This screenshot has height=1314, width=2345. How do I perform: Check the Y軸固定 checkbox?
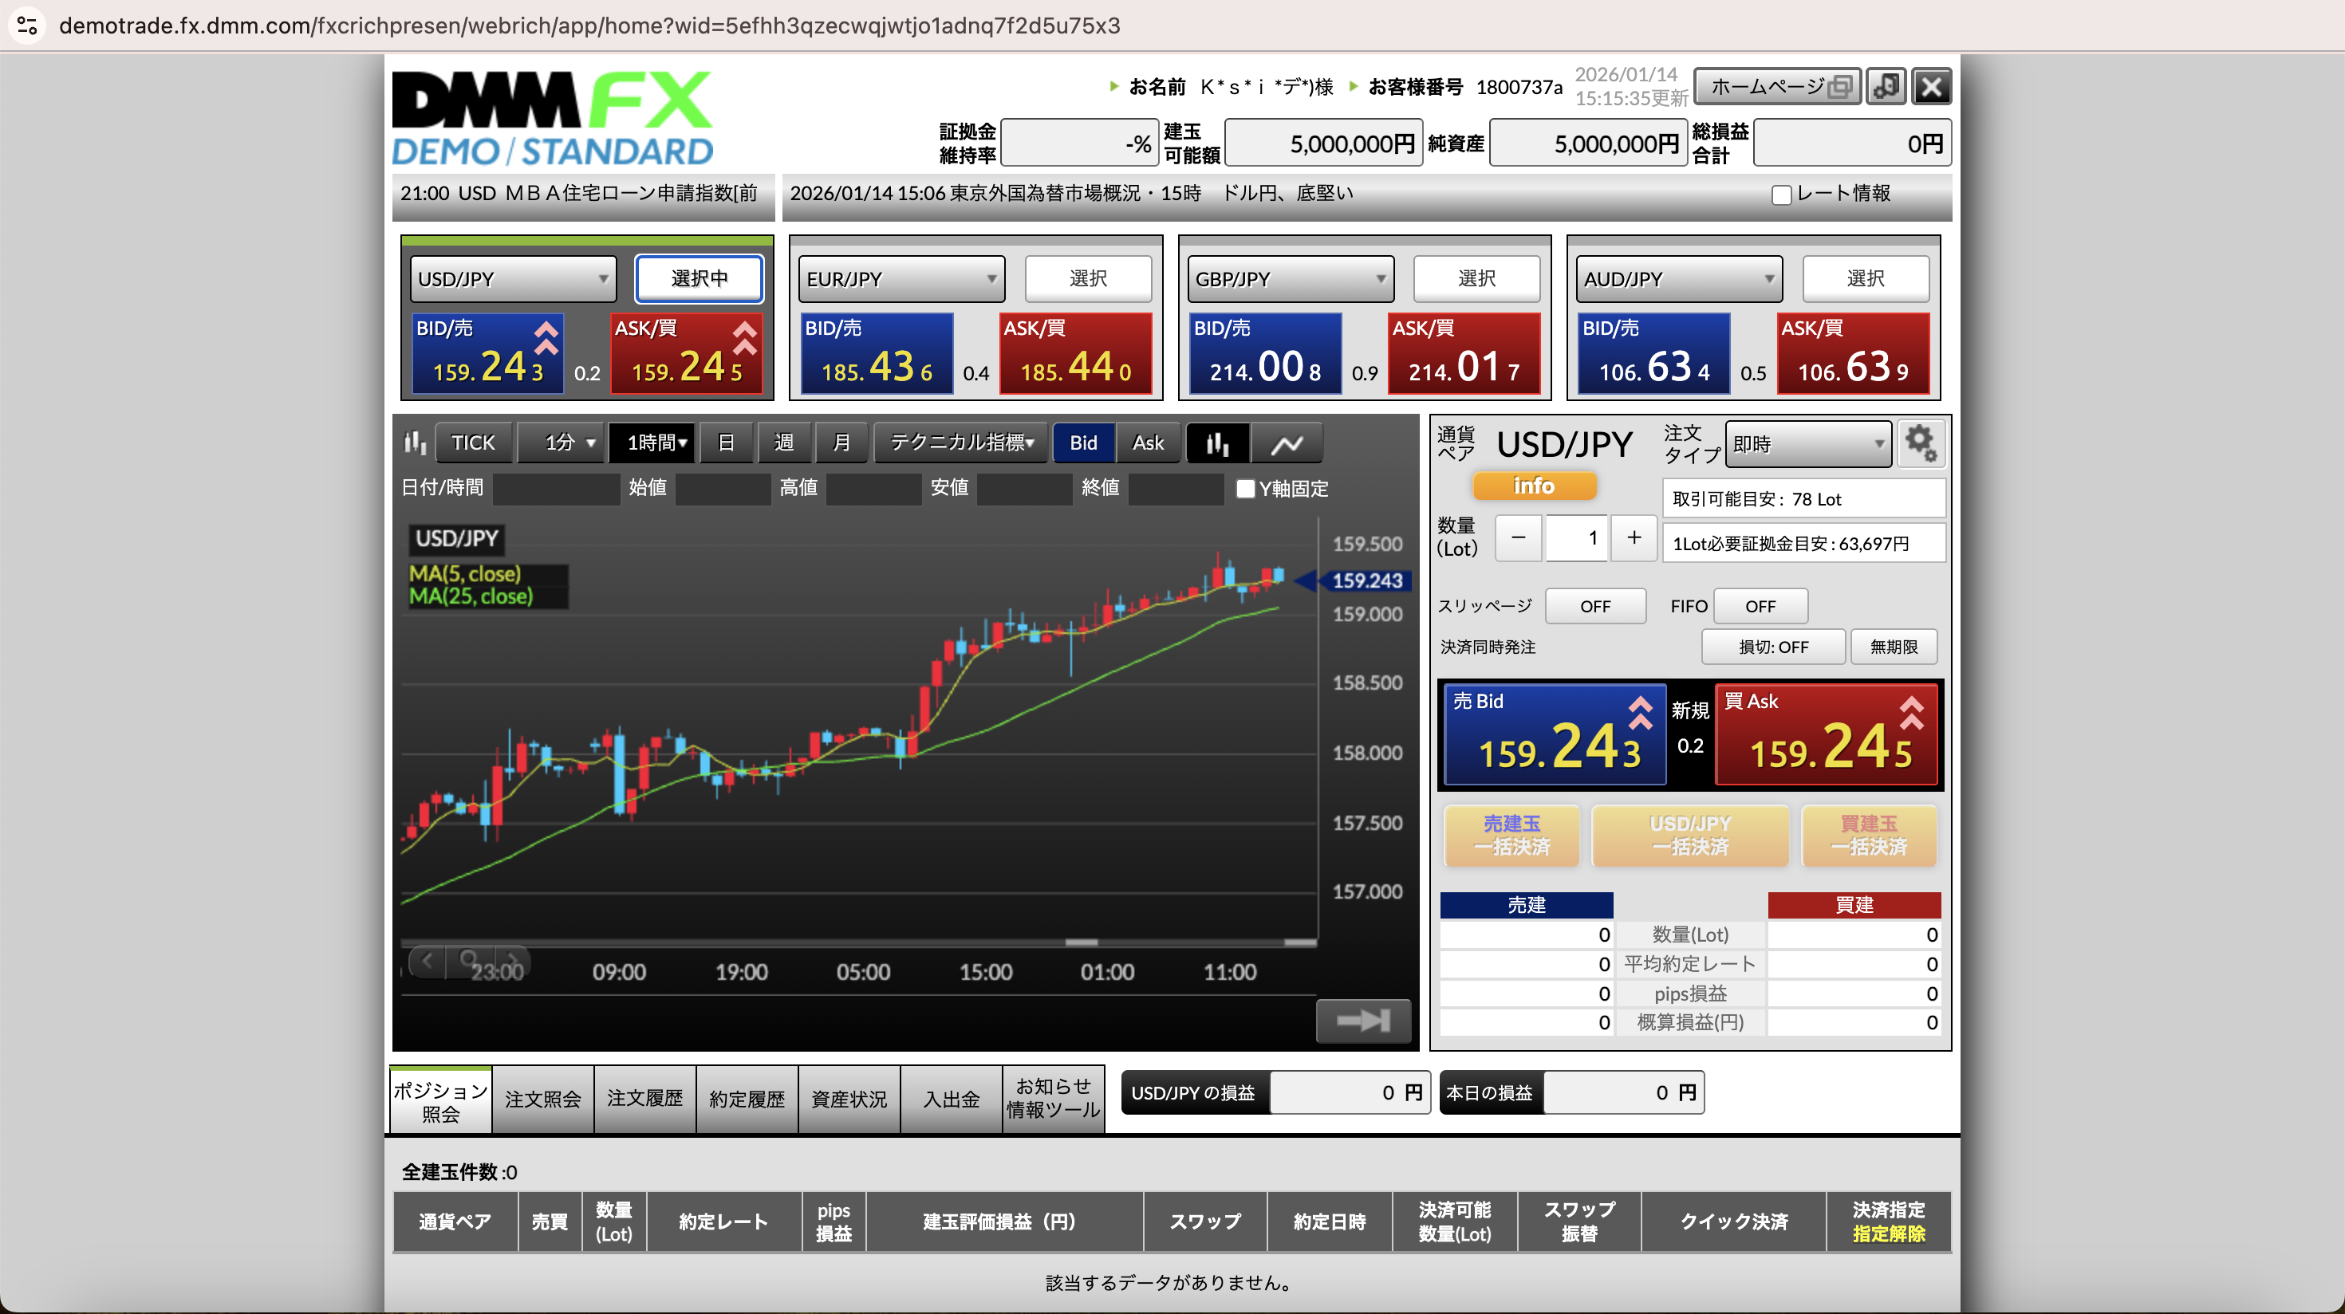click(x=1245, y=489)
